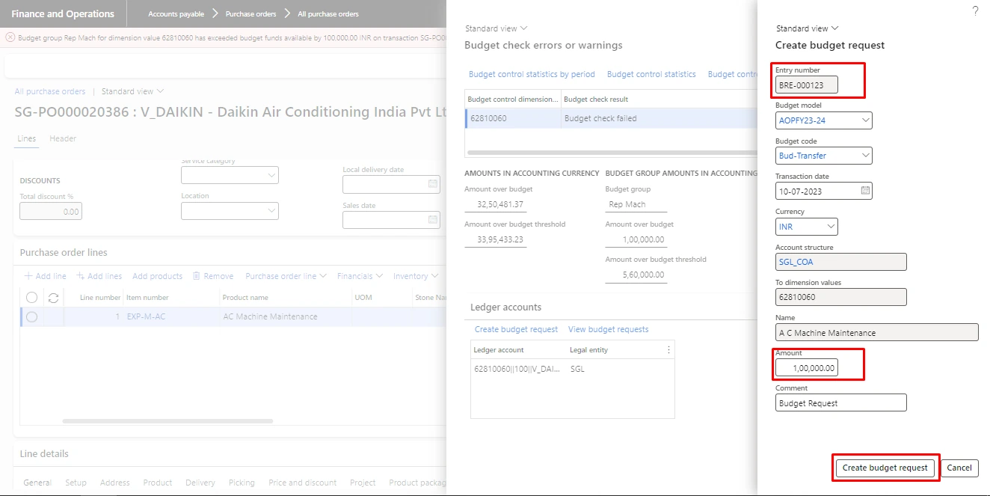Click Product name column header
Image resolution: width=990 pixels, height=496 pixels.
(x=245, y=298)
